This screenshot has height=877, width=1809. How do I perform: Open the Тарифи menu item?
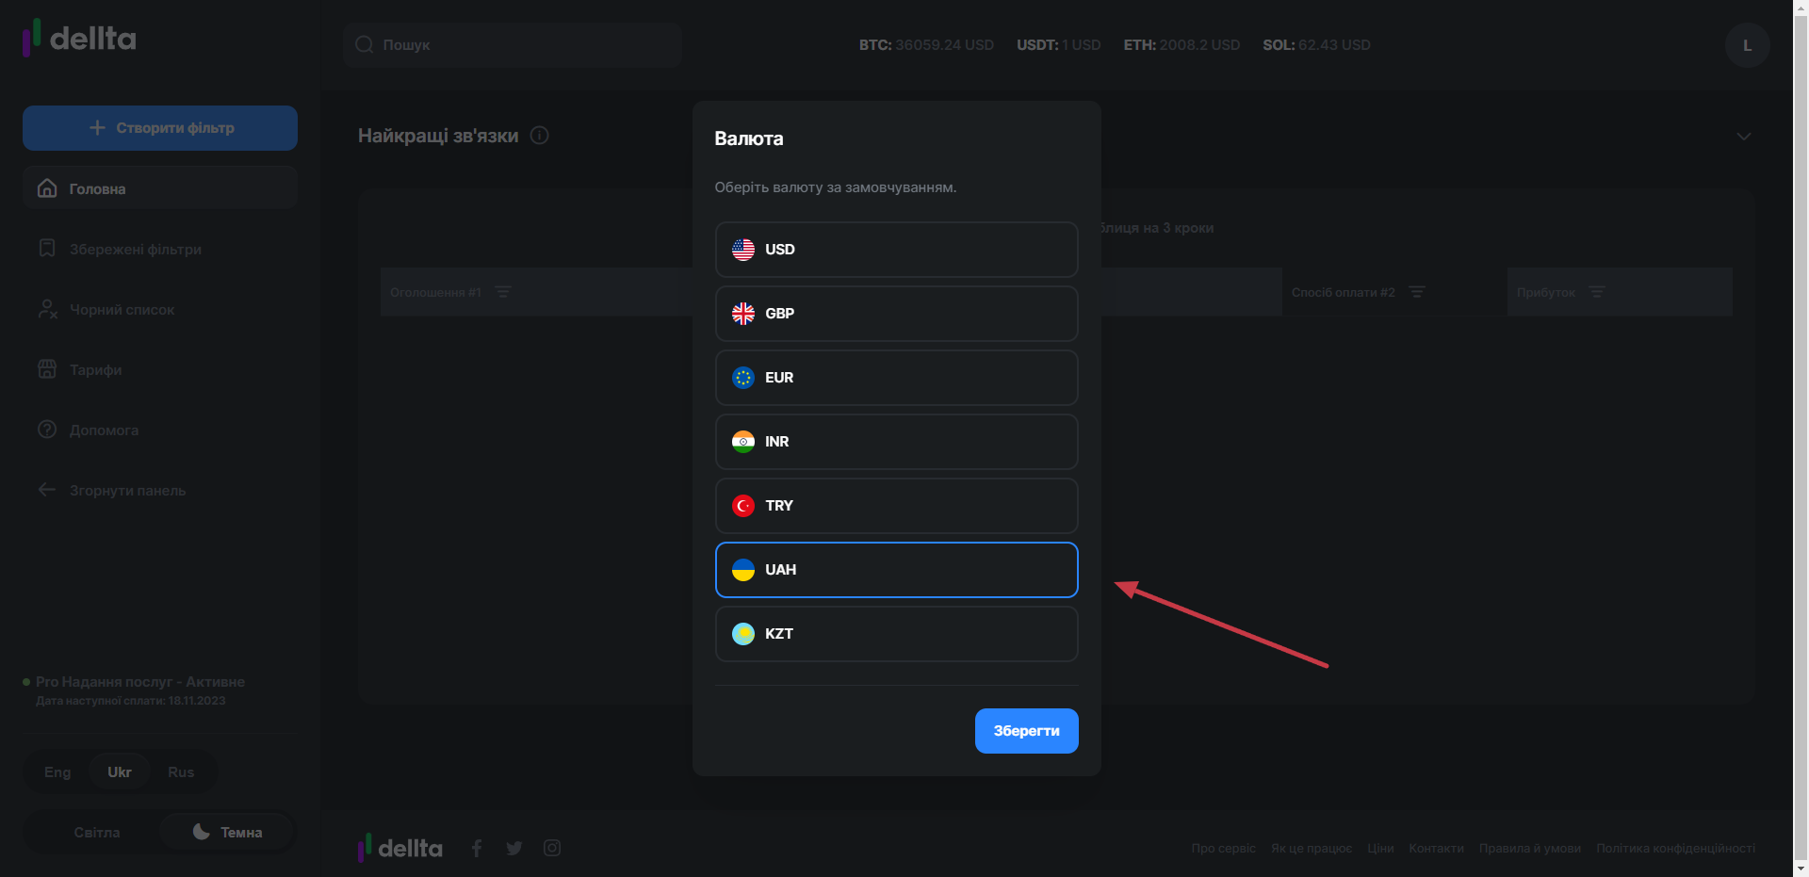click(x=95, y=370)
